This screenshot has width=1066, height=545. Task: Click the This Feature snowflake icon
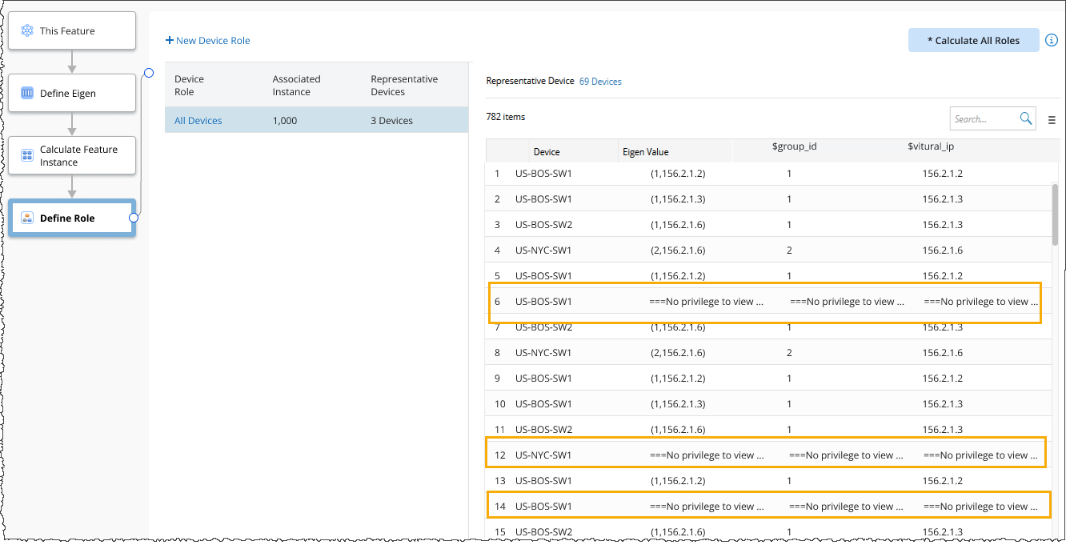point(27,31)
